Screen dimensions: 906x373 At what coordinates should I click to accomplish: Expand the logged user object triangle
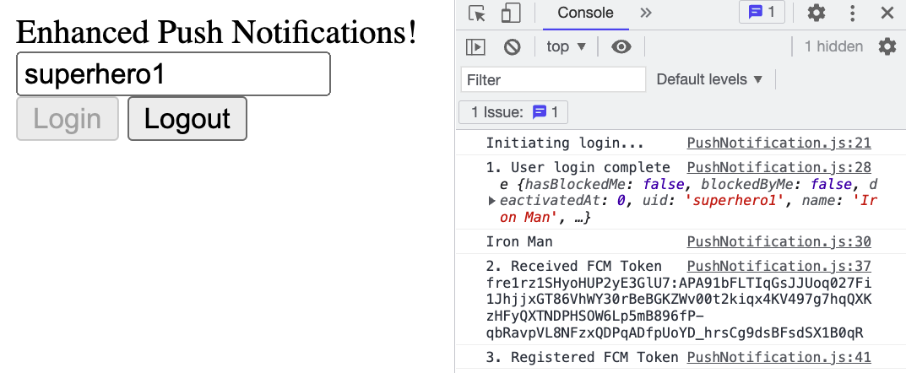click(492, 201)
